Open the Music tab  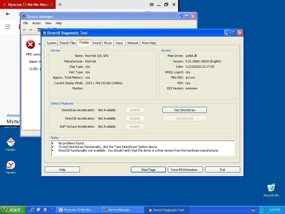tap(108, 43)
